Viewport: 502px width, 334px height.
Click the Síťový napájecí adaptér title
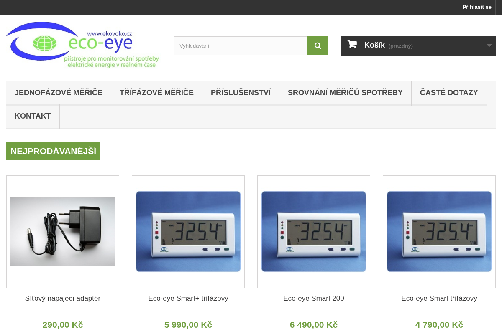[63, 299]
